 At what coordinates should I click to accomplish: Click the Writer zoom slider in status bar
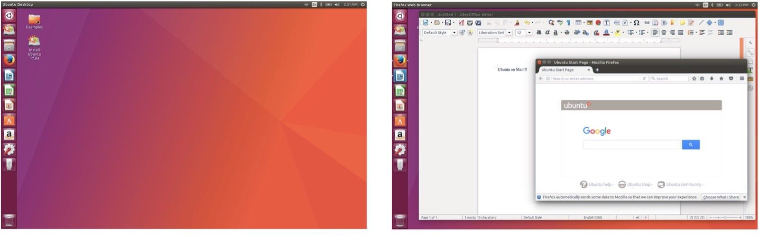pyautogui.click(x=725, y=218)
